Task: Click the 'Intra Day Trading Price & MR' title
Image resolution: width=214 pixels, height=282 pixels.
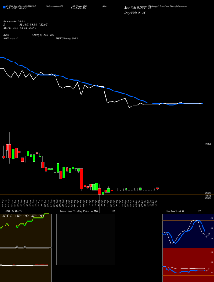Action: pyautogui.click(x=79, y=211)
